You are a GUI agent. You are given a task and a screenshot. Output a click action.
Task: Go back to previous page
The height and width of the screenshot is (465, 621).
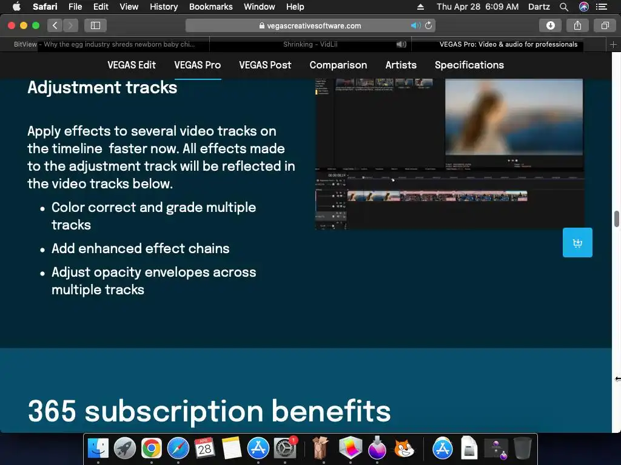click(x=55, y=25)
